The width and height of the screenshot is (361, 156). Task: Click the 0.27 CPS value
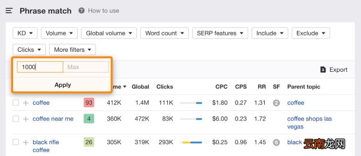tap(241, 103)
